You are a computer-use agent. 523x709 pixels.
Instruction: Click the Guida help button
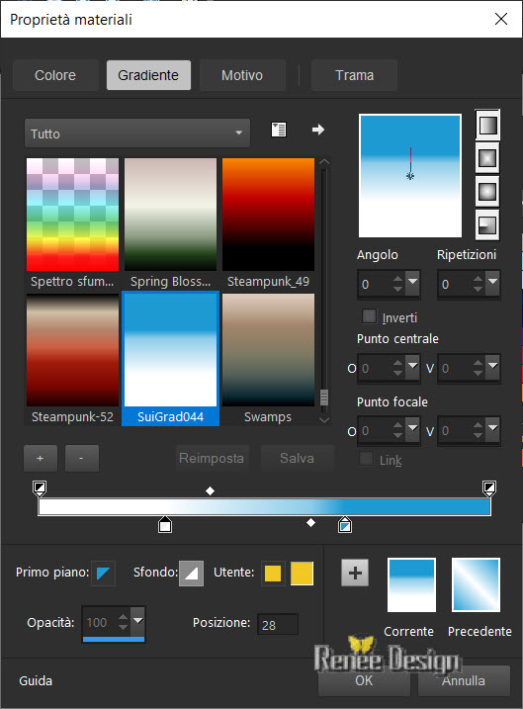click(36, 680)
